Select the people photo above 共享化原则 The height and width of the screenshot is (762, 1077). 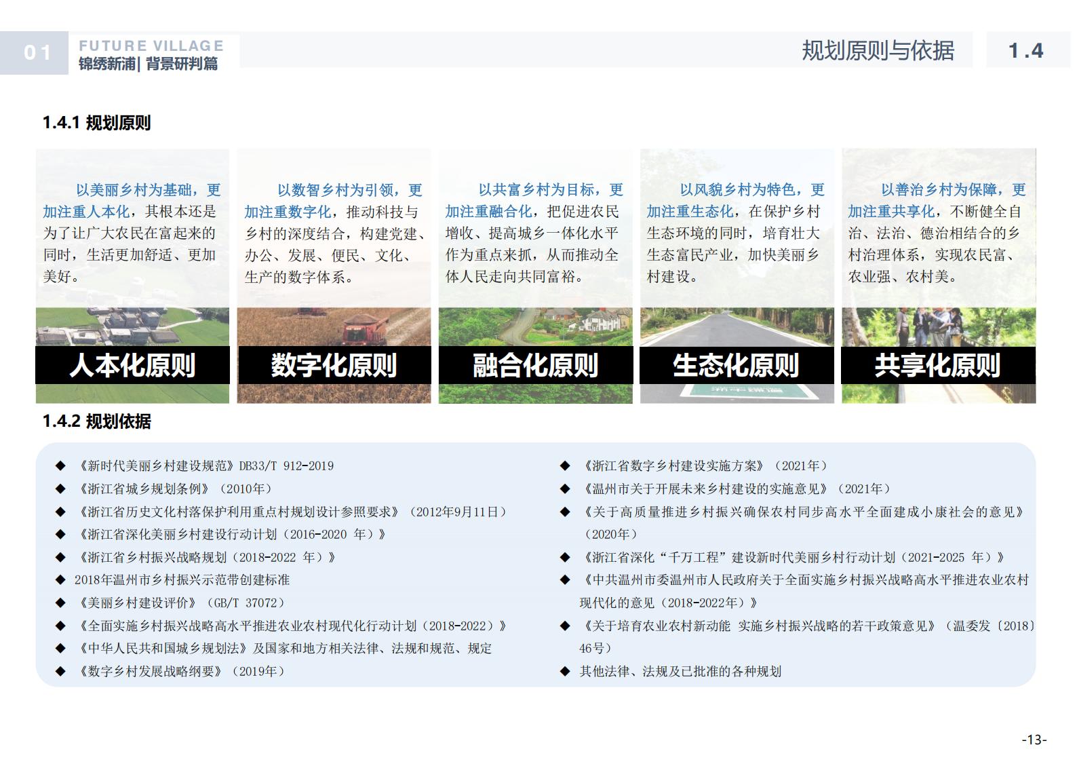pyautogui.click(x=938, y=327)
